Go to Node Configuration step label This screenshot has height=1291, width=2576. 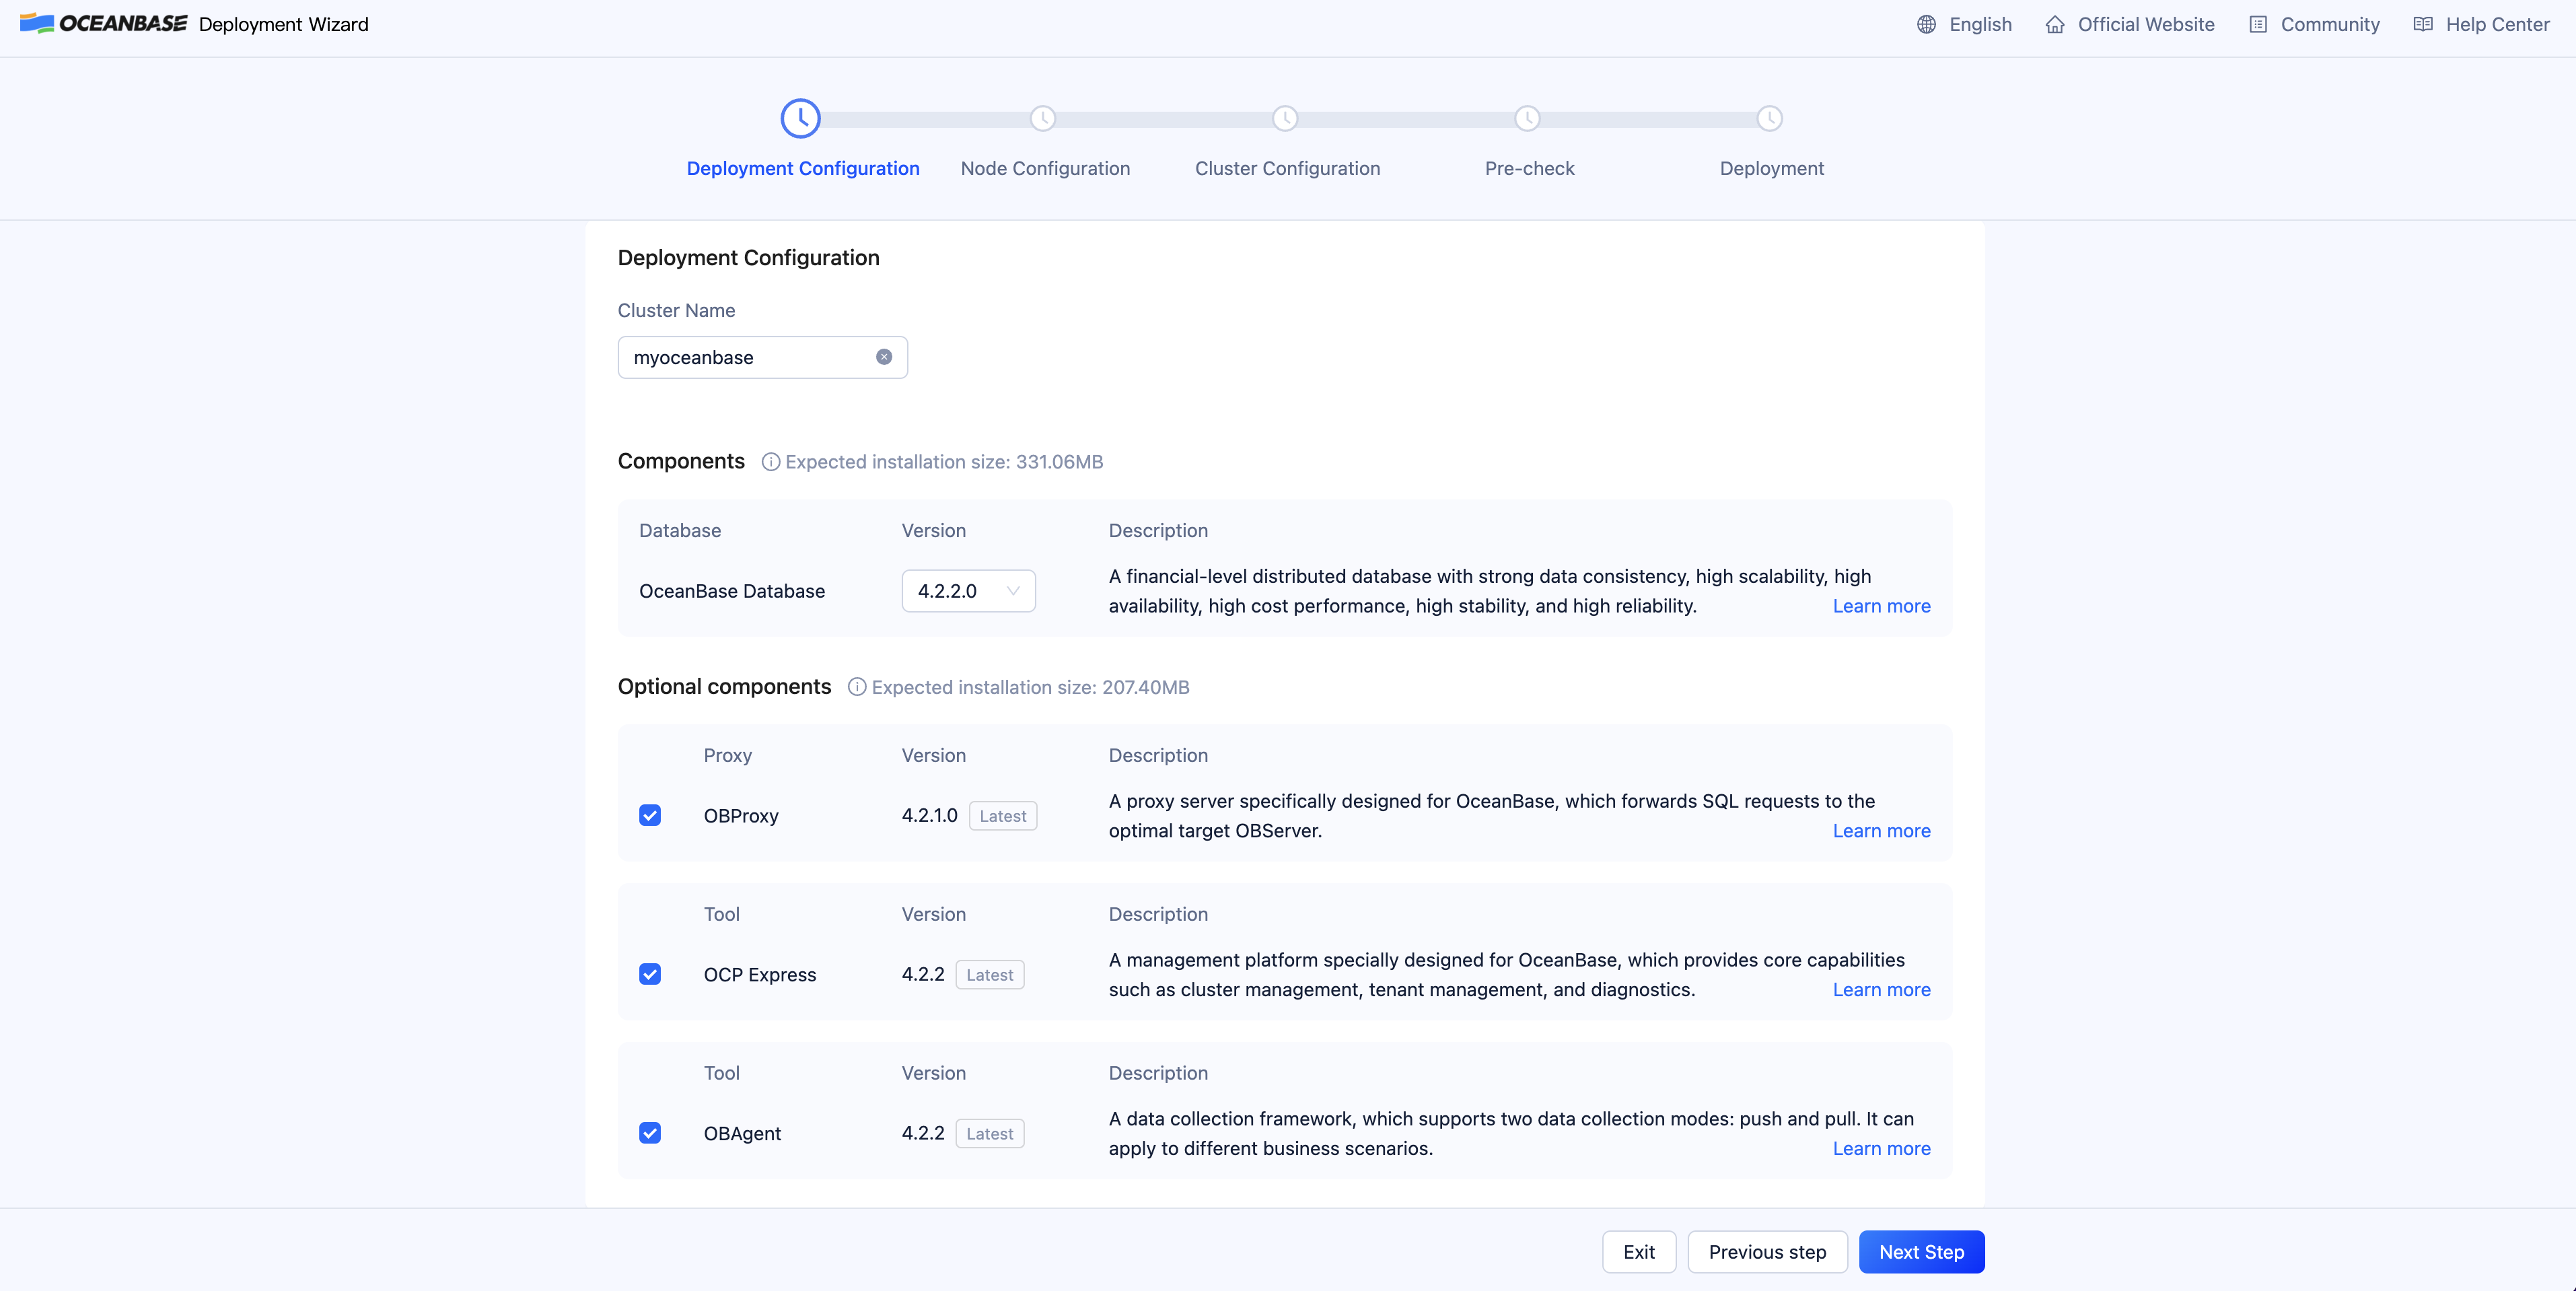[1045, 168]
